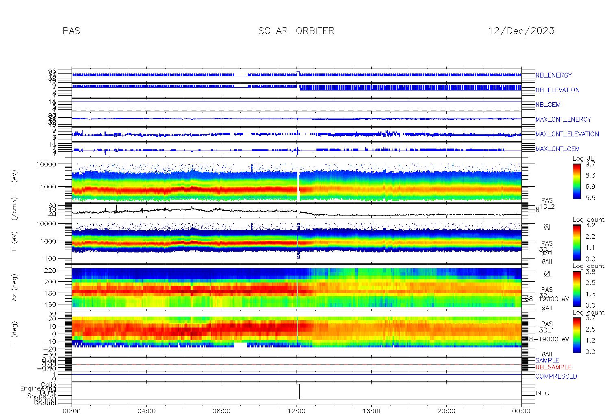Click the Az (deg) axis label
Viewport: 615px width, 414px height.
[15, 287]
